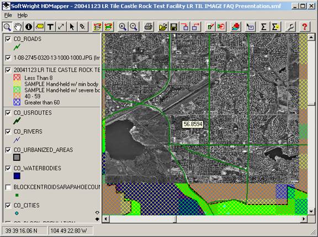Select the CO_URBANIZED_AREAS layer name
This screenshot has width=318, height=237.
point(43,150)
